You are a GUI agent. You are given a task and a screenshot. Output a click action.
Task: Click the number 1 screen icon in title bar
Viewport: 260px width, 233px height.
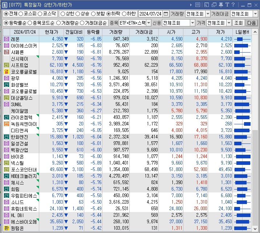tap(4, 5)
